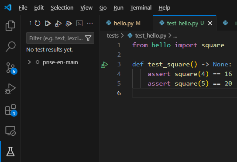Screen dimensions: 237x162
Task: Close the test_hello.py tab
Action: click(x=210, y=23)
